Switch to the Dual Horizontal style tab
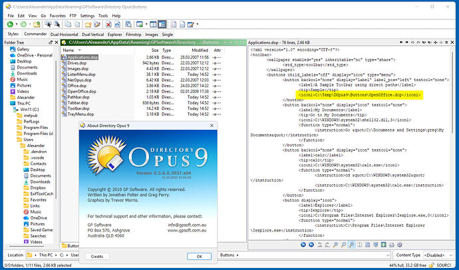Image resolution: width=459 pixels, height=270 pixels. pyautogui.click(x=63, y=33)
